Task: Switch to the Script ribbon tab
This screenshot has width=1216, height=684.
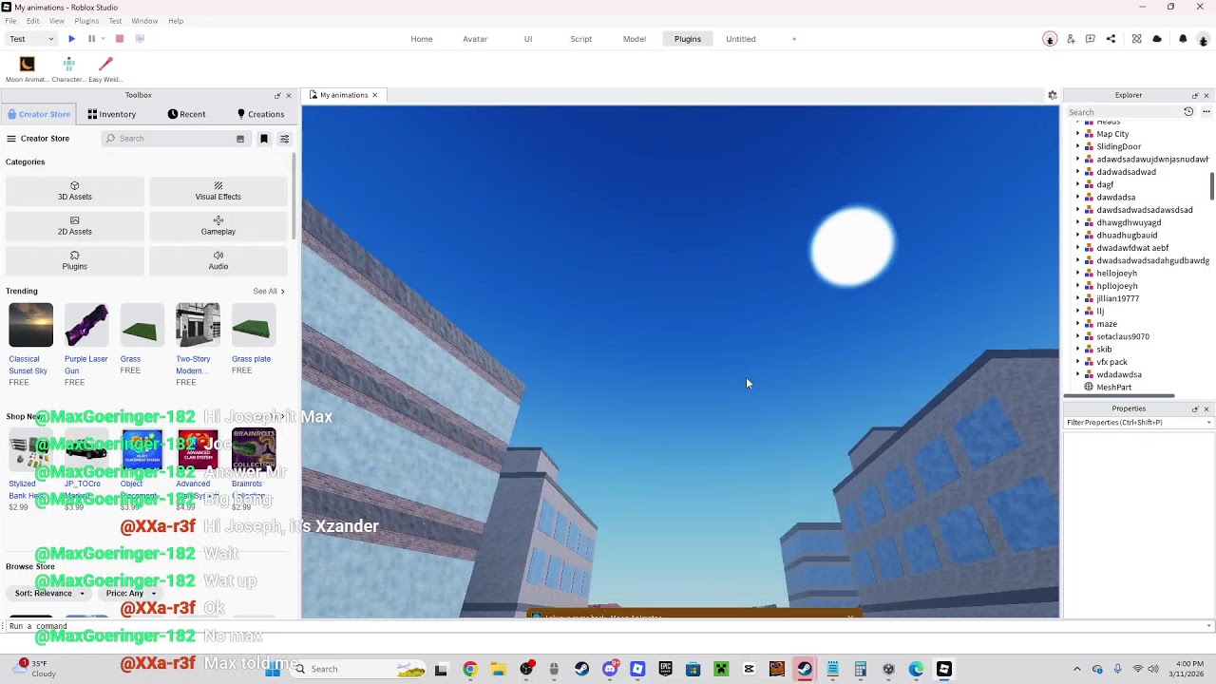Action: 581,39
